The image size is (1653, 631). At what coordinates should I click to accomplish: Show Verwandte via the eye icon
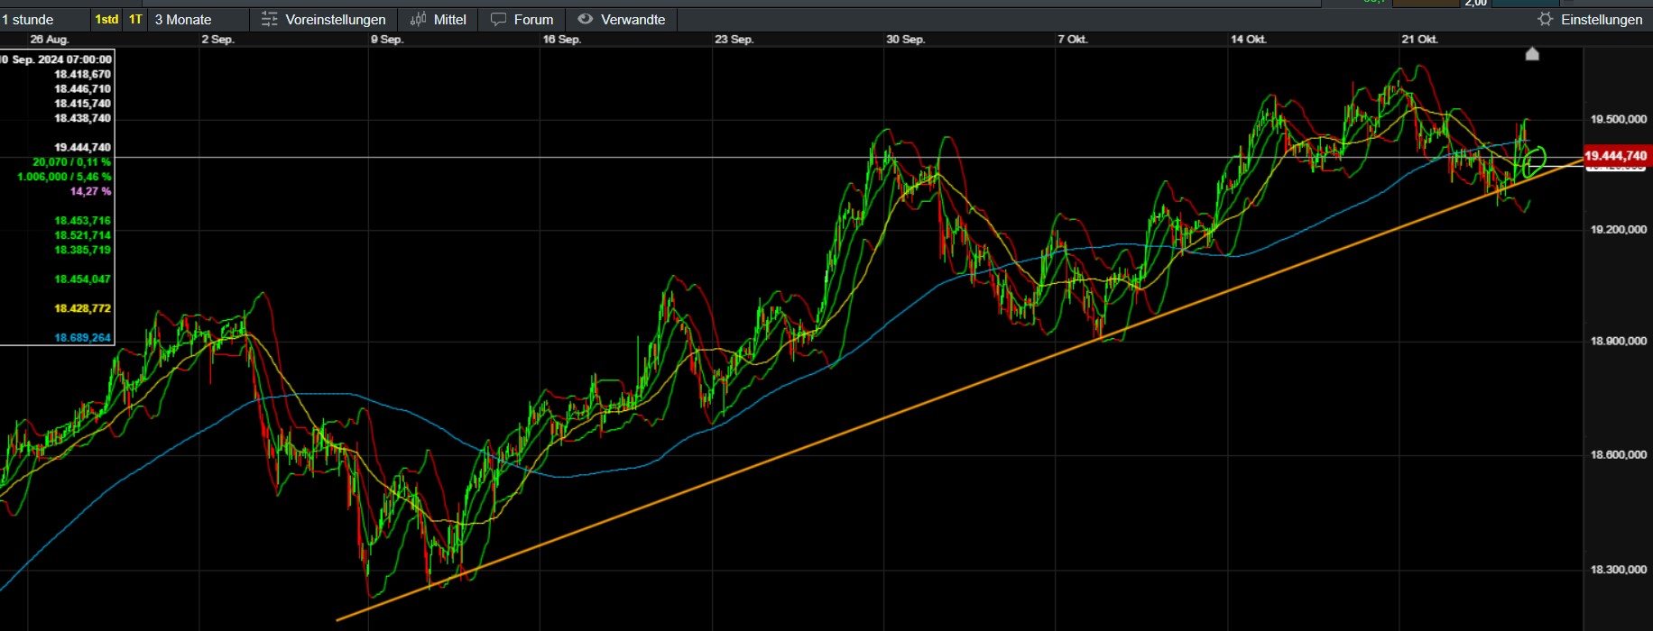(586, 19)
